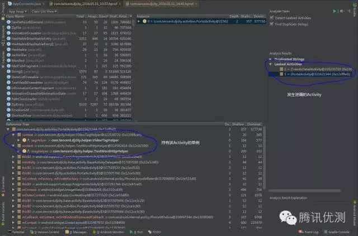This screenshot has height=236, width=358.
Task: Click the field icon beside msgHelper TextWordHttpHelper
Action: click(24, 151)
